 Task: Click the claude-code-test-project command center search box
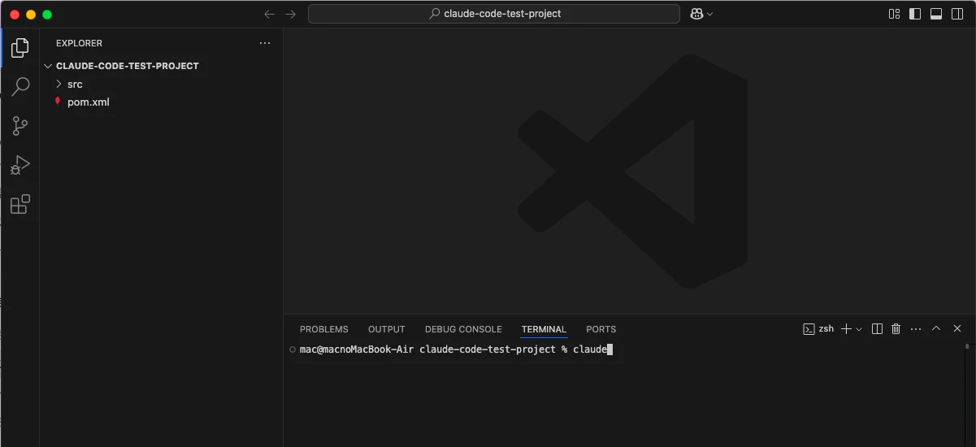click(x=494, y=14)
